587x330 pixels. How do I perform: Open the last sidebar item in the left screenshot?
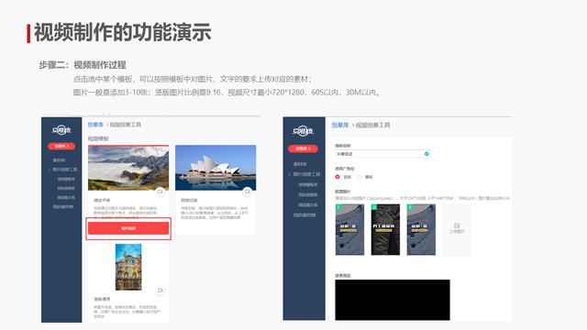pos(63,207)
